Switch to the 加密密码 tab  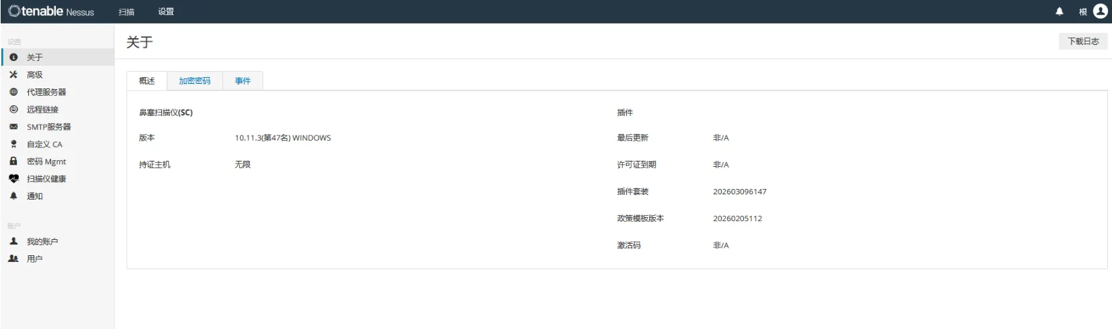(x=194, y=81)
